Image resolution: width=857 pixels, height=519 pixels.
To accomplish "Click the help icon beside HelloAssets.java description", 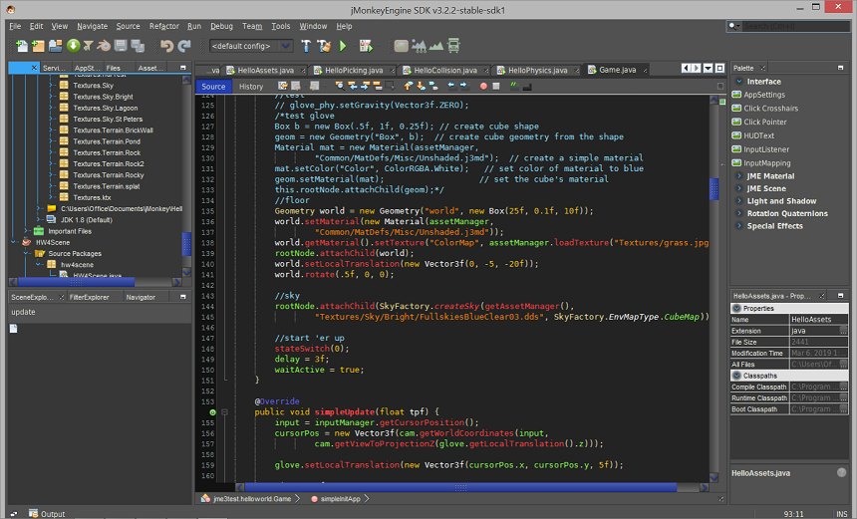I will point(841,472).
